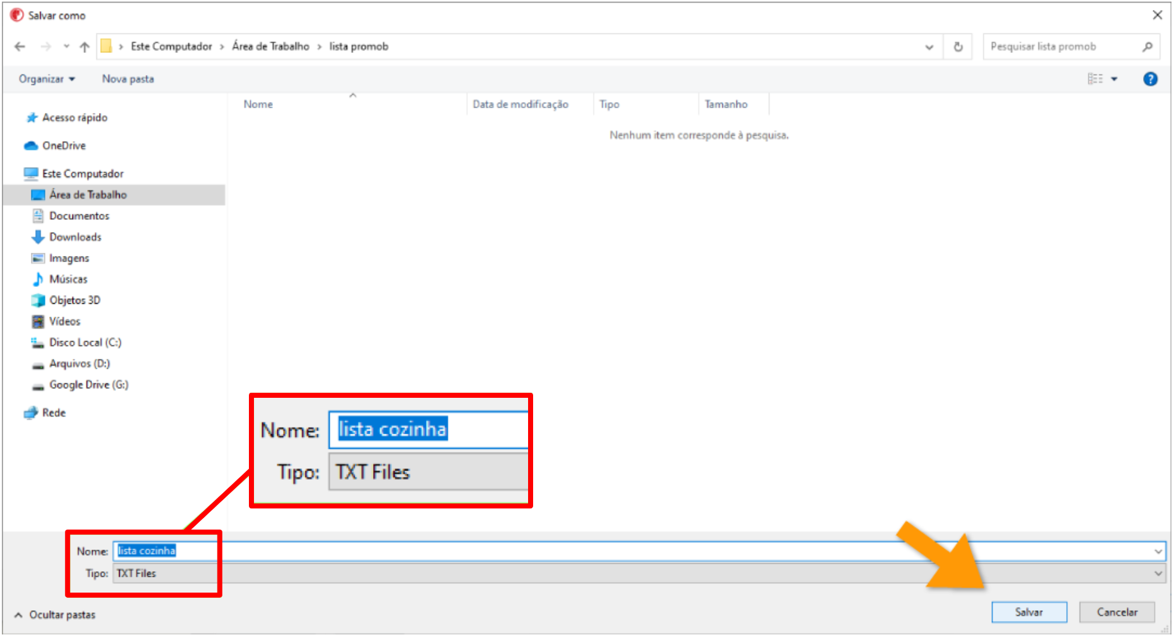Change view layout icon
The height and width of the screenshot is (638, 1174).
click(1095, 79)
